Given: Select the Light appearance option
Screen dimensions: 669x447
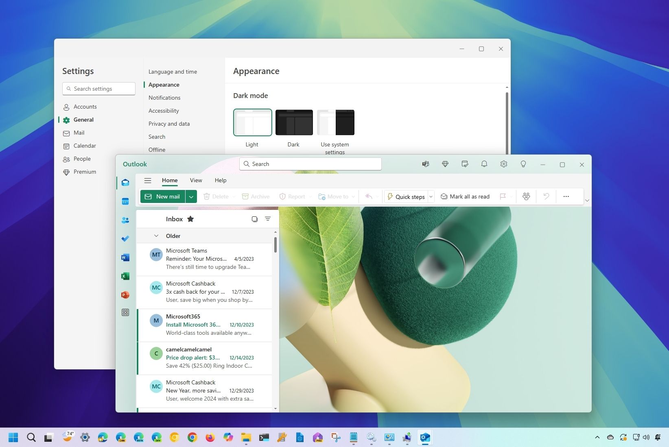Looking at the screenshot, I should click(252, 122).
